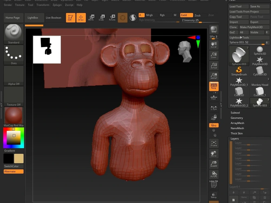
Task: Open the Stroke menu
Action: tap(8, 5)
